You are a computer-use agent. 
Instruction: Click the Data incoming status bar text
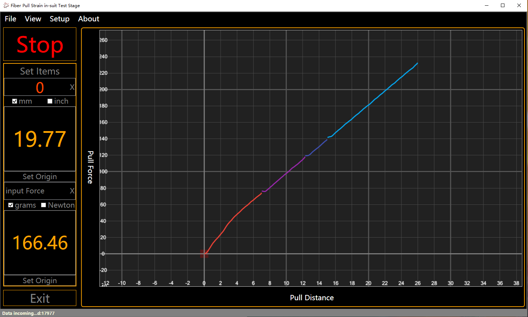tap(29, 313)
